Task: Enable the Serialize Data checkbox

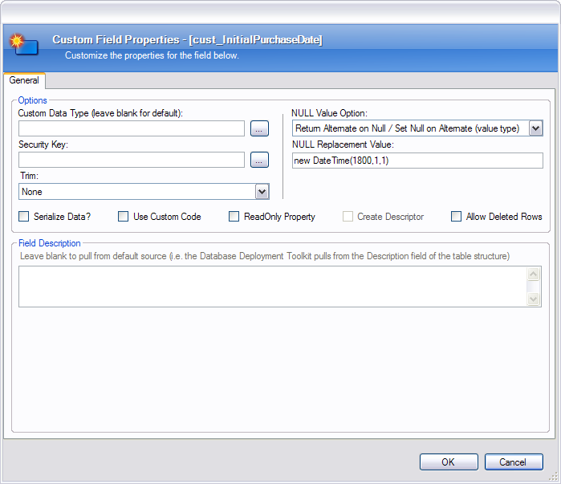Action: (24, 217)
